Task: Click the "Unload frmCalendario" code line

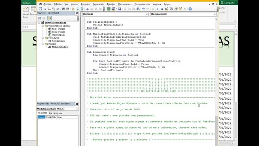Action: [108, 25]
